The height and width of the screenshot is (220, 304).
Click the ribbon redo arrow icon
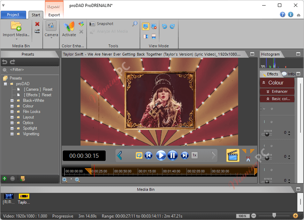pyautogui.click(x=172, y=26)
